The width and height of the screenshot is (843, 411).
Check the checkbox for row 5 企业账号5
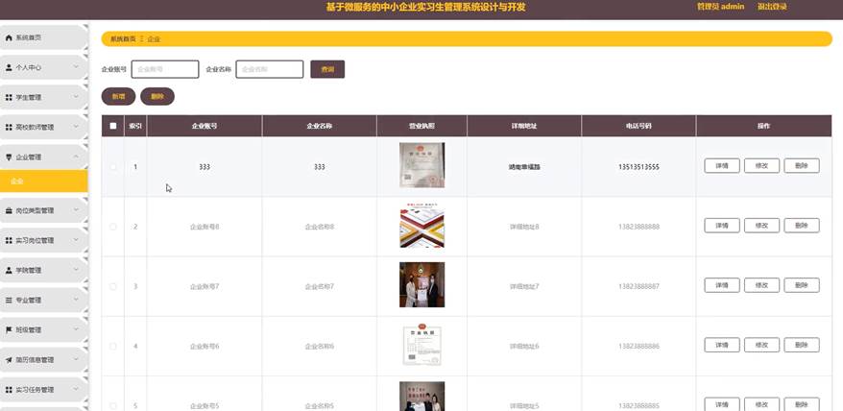pos(113,405)
